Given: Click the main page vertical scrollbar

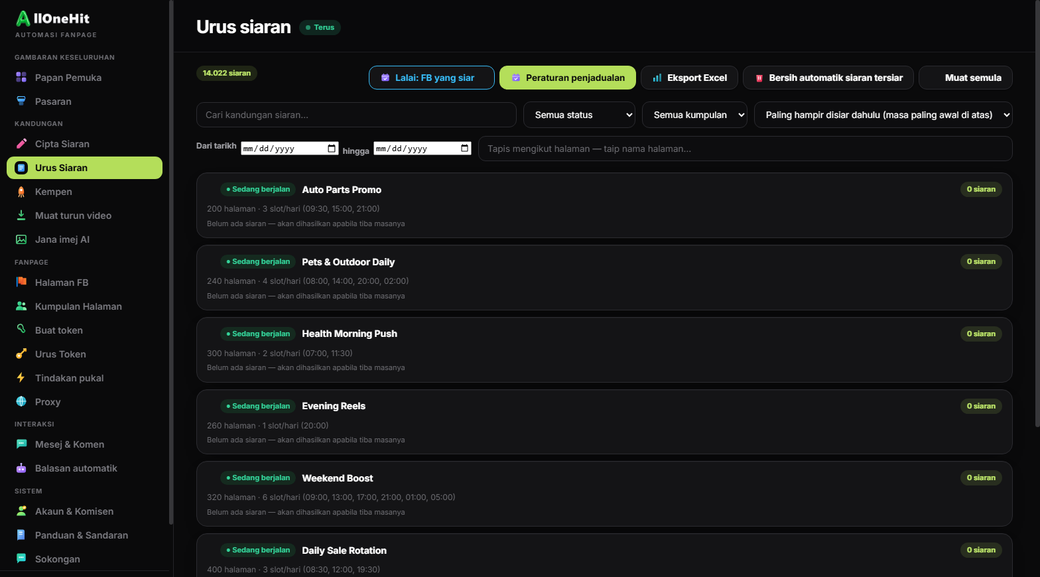Looking at the screenshot, I should pos(1037,213).
